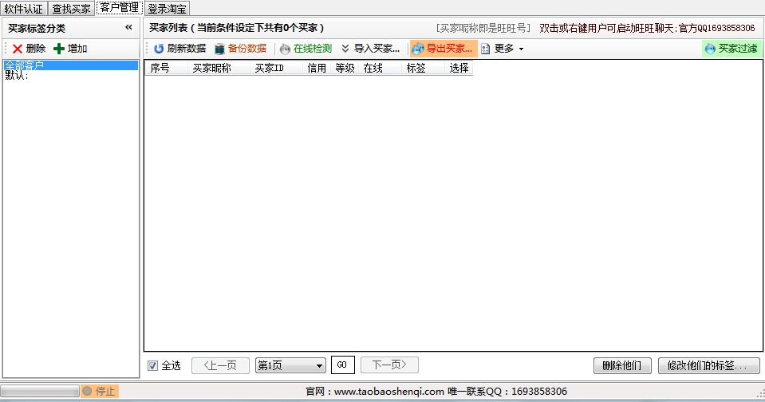Image resolution: width=765 pixels, height=402 pixels.
Task: Click the 买家过滤 label
Action: (x=738, y=49)
